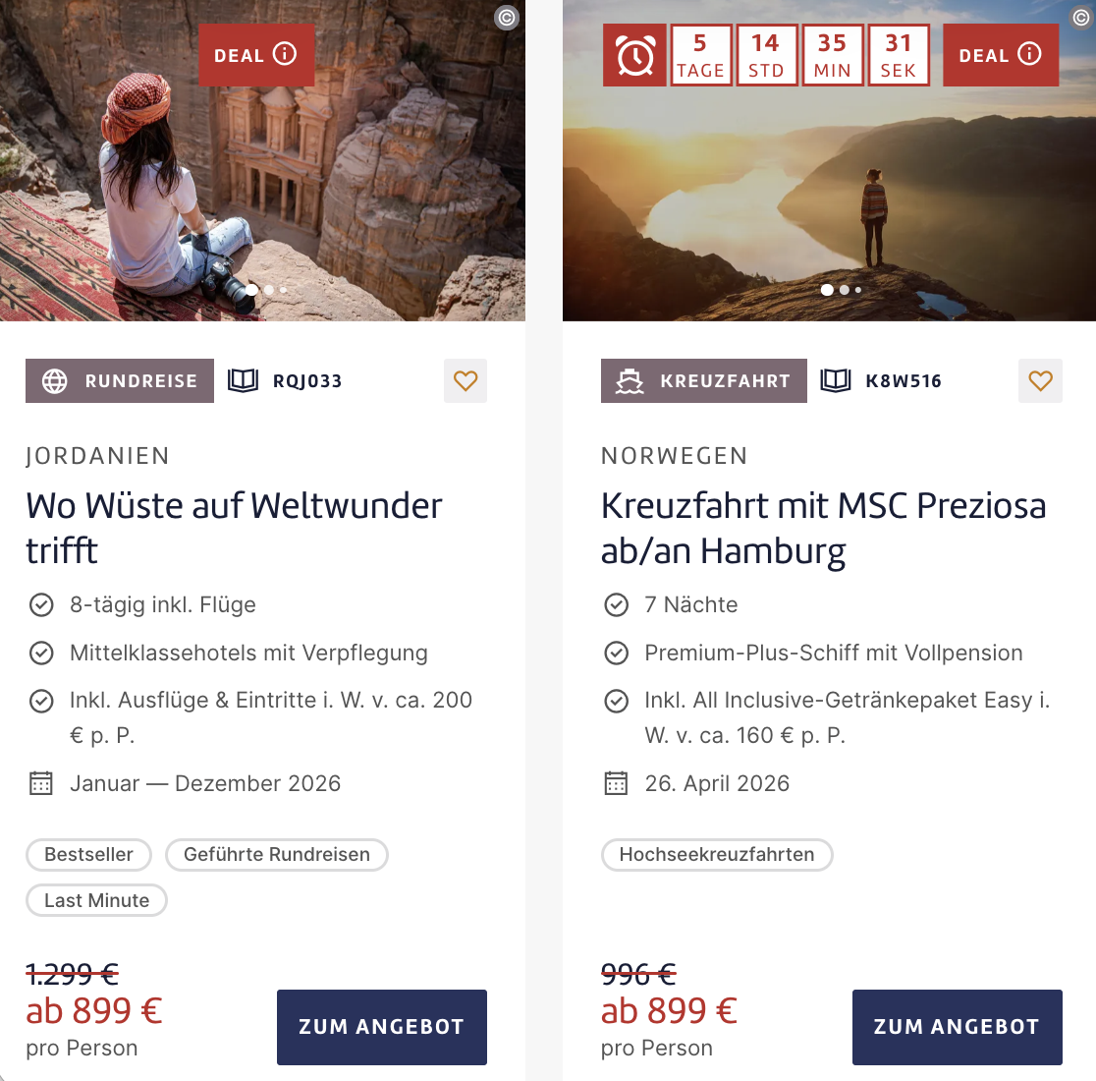Click the catalog book icon next to RQJ033

click(x=243, y=380)
